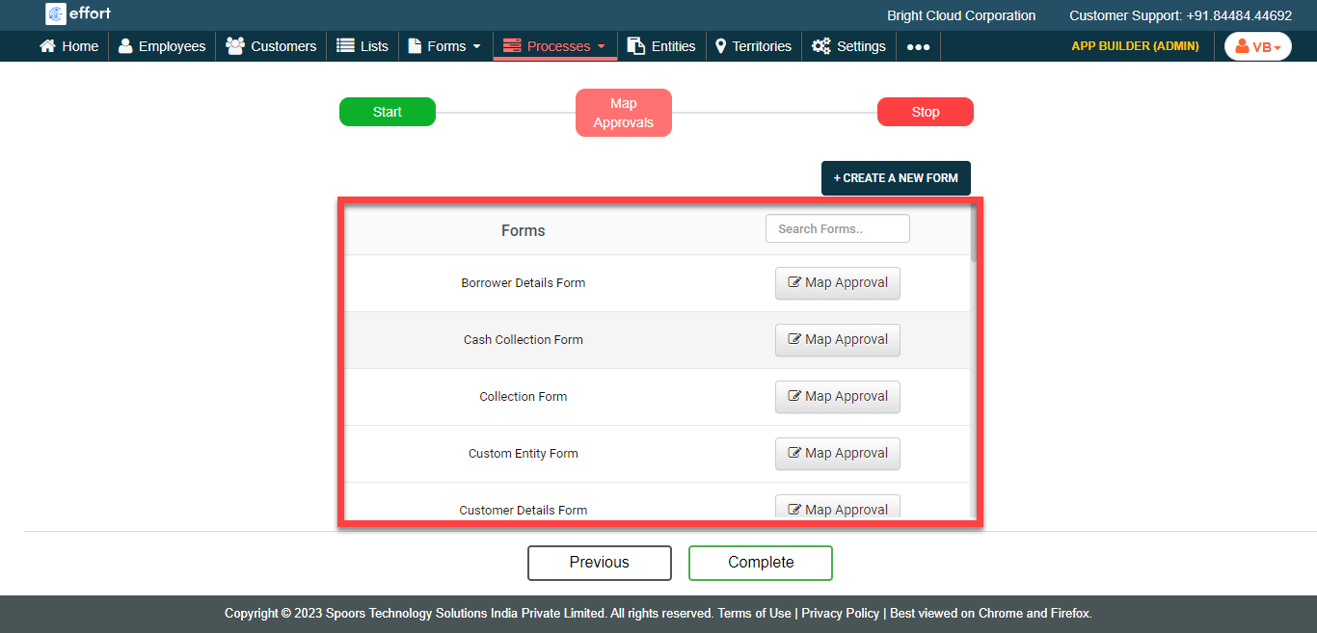The width and height of the screenshot is (1317, 633).
Task: Click inside the Search Forms field
Action: point(837,228)
